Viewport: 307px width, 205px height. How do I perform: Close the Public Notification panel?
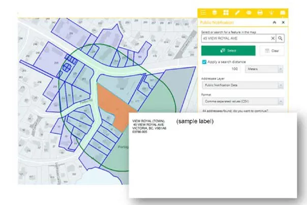[x=283, y=22]
